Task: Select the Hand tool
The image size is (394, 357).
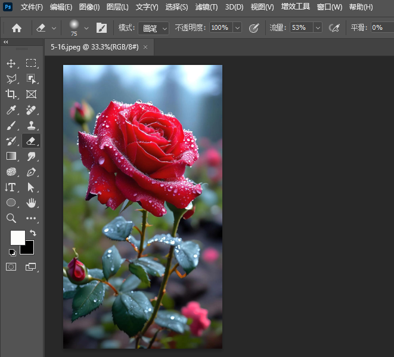Action: click(x=31, y=203)
